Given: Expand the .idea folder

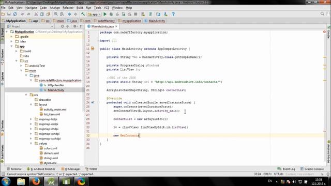Looking at the screenshot, I should pyautogui.click(x=11, y=41).
